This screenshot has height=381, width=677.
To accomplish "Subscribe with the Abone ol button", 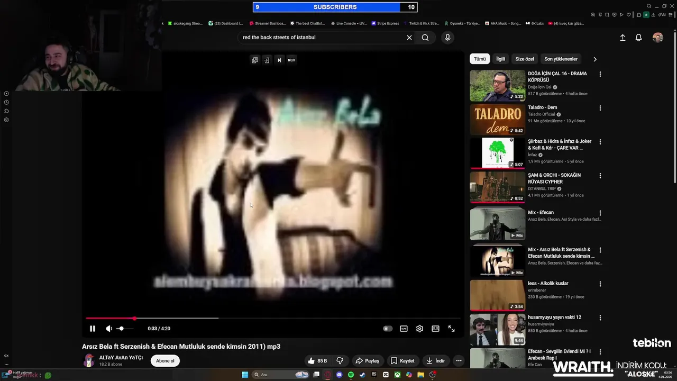I will coord(165,361).
